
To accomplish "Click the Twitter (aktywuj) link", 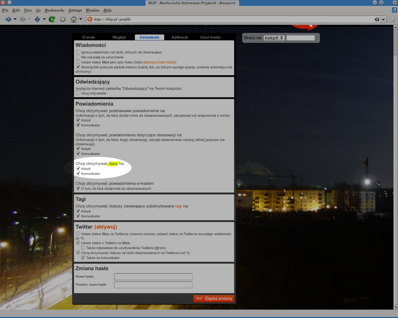I will pos(106,227).
